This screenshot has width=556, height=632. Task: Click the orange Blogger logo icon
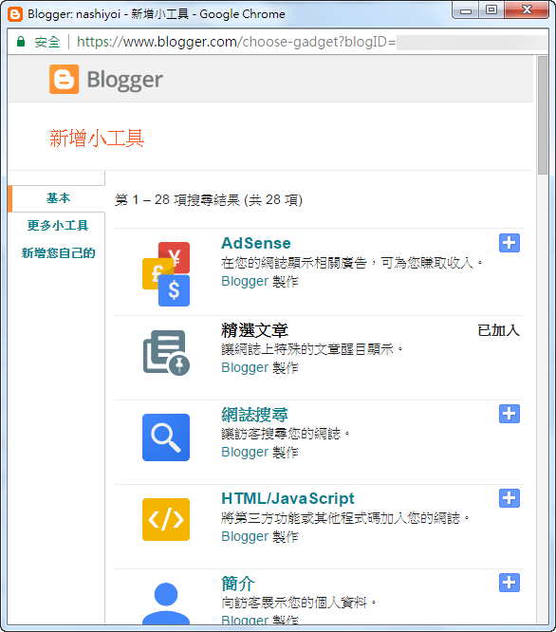point(65,79)
